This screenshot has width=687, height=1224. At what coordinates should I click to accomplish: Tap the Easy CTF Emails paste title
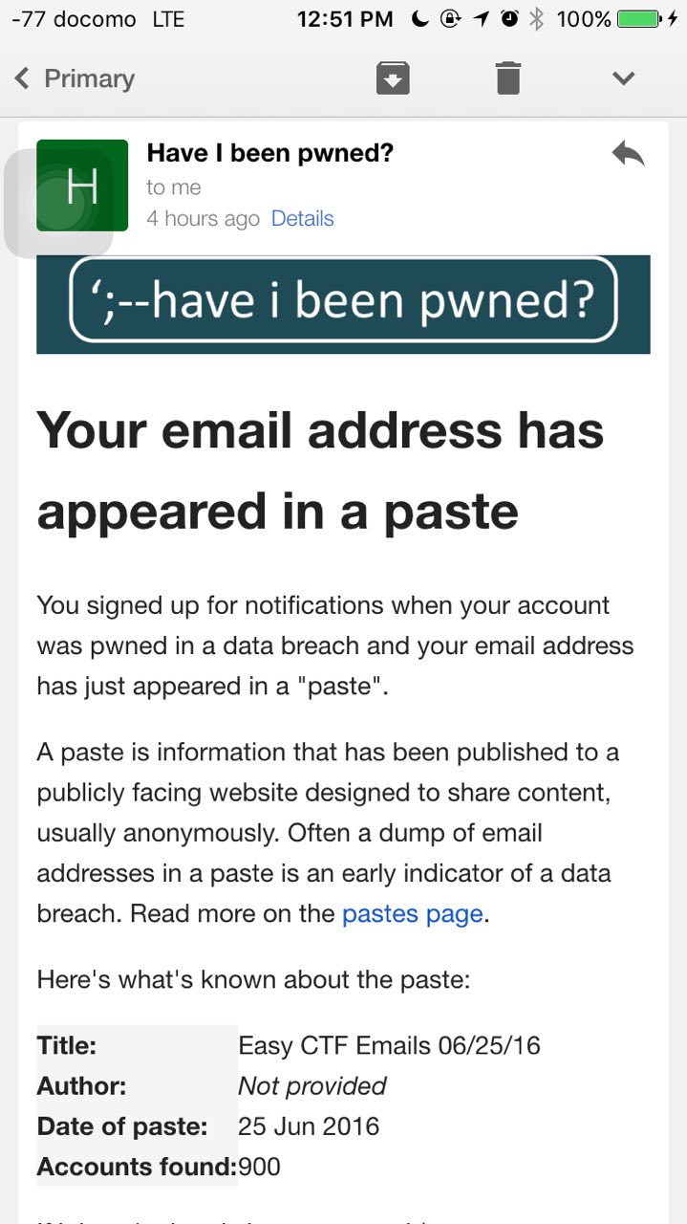389,1045
